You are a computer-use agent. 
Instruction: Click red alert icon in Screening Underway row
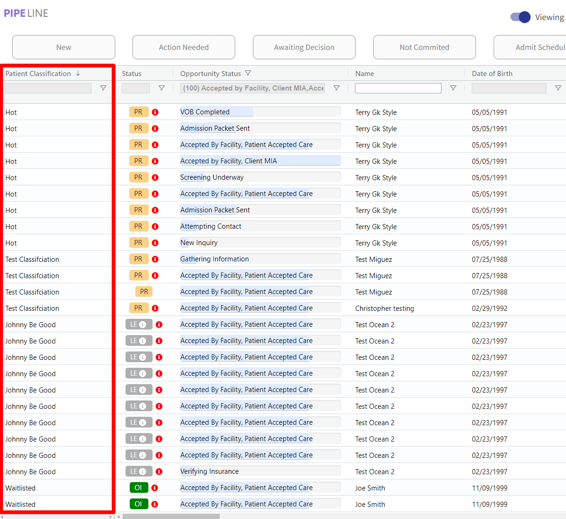point(155,177)
